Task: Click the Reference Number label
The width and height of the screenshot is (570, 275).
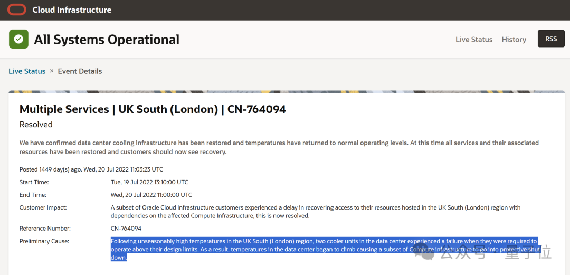Action: 45,229
